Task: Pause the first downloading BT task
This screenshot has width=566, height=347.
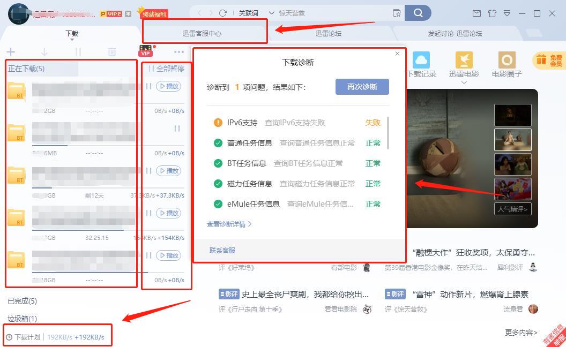Action: 149,86
